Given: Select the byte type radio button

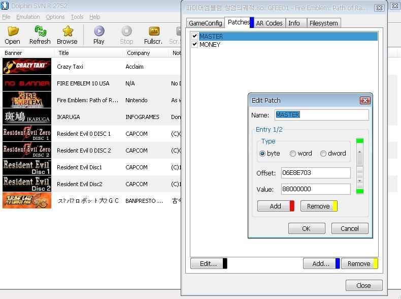Looking at the screenshot, I should 262,154.
